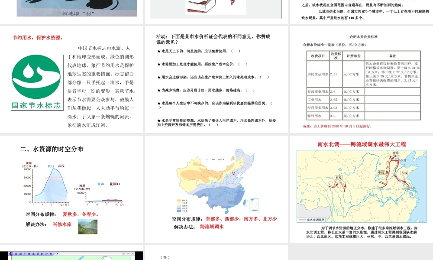Open the 就地取"材" slide at top
The image size is (433, 260).
pos(71,12)
